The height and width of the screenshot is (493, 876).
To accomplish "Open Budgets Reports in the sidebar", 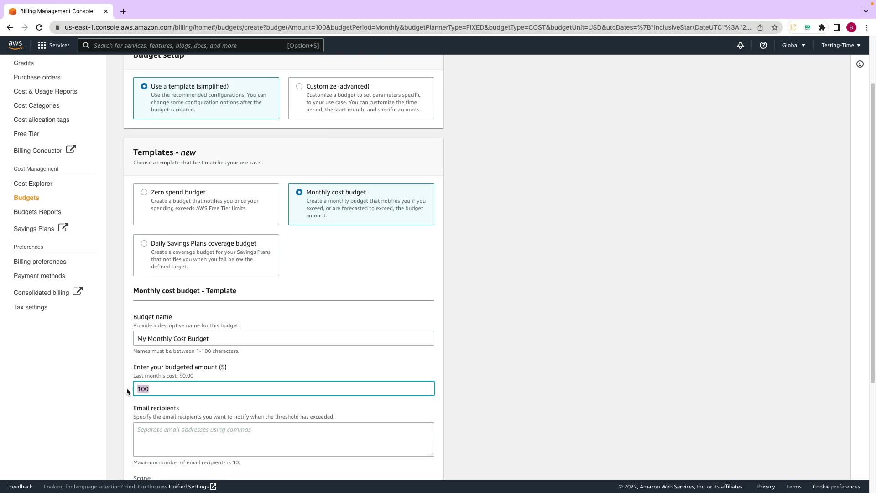I will 37,212.
